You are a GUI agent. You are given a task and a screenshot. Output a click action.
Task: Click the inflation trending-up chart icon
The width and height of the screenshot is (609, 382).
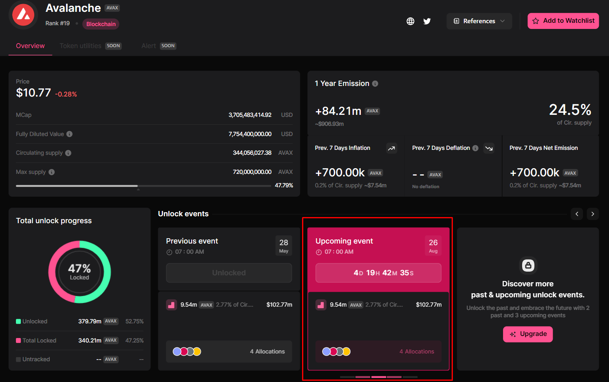[391, 148]
